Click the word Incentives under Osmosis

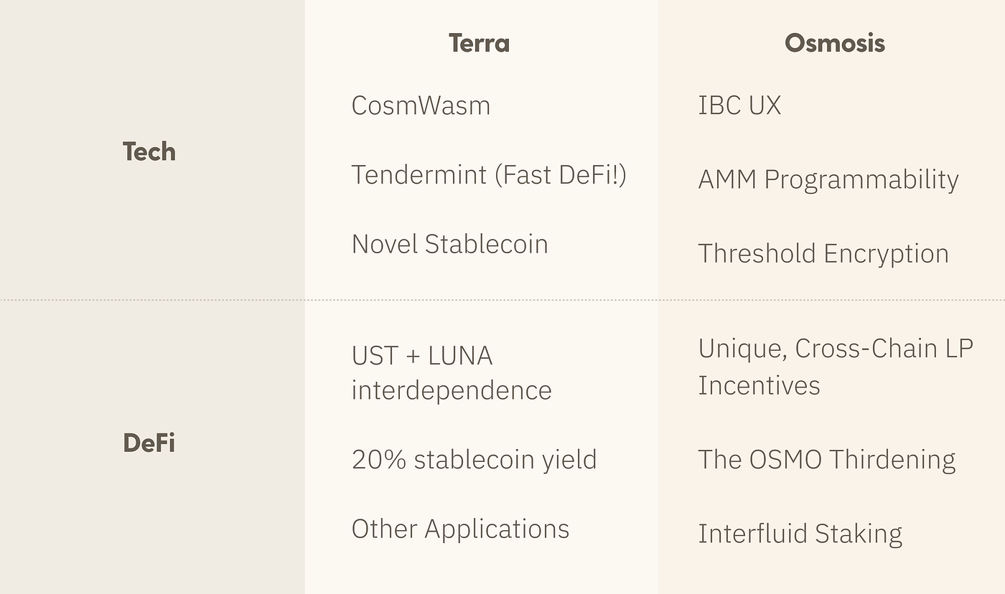(759, 385)
